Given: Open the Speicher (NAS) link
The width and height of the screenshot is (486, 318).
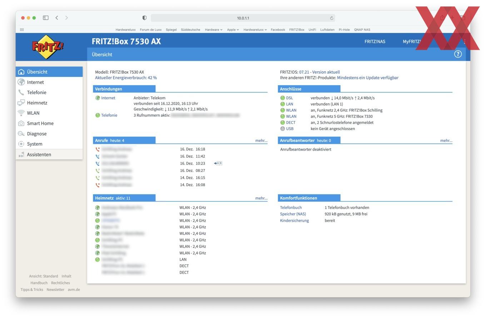Looking at the screenshot, I should pyautogui.click(x=293, y=214).
